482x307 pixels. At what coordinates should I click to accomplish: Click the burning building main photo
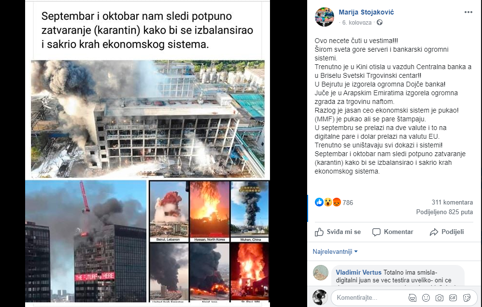[148, 119]
